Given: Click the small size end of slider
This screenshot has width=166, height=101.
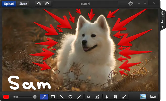Looking at the screenshot, I should [14, 97].
